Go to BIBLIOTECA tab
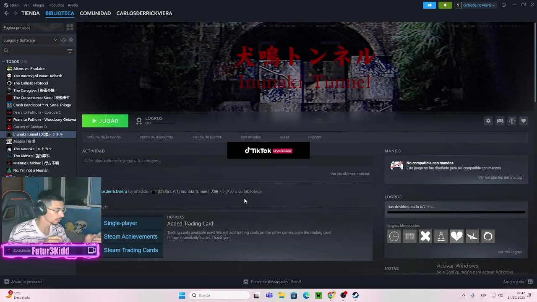537x302 pixels. click(60, 13)
